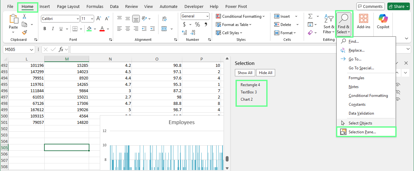
Task: Switch to the Page Layout tab
Action: [68, 6]
